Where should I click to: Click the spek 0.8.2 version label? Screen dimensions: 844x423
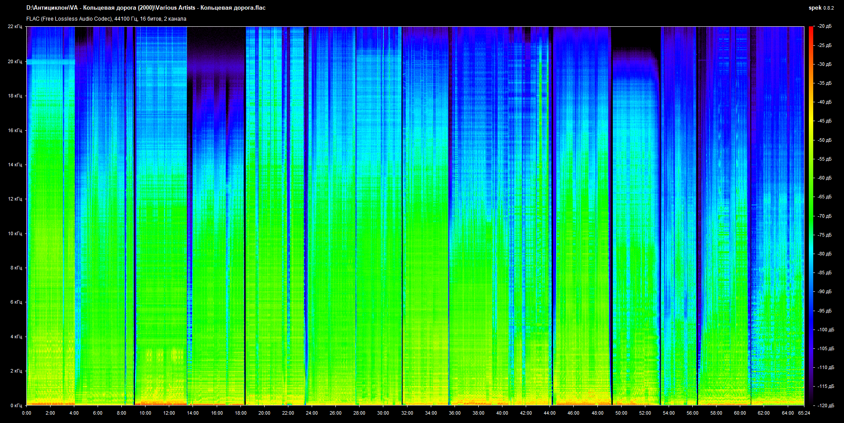click(821, 8)
